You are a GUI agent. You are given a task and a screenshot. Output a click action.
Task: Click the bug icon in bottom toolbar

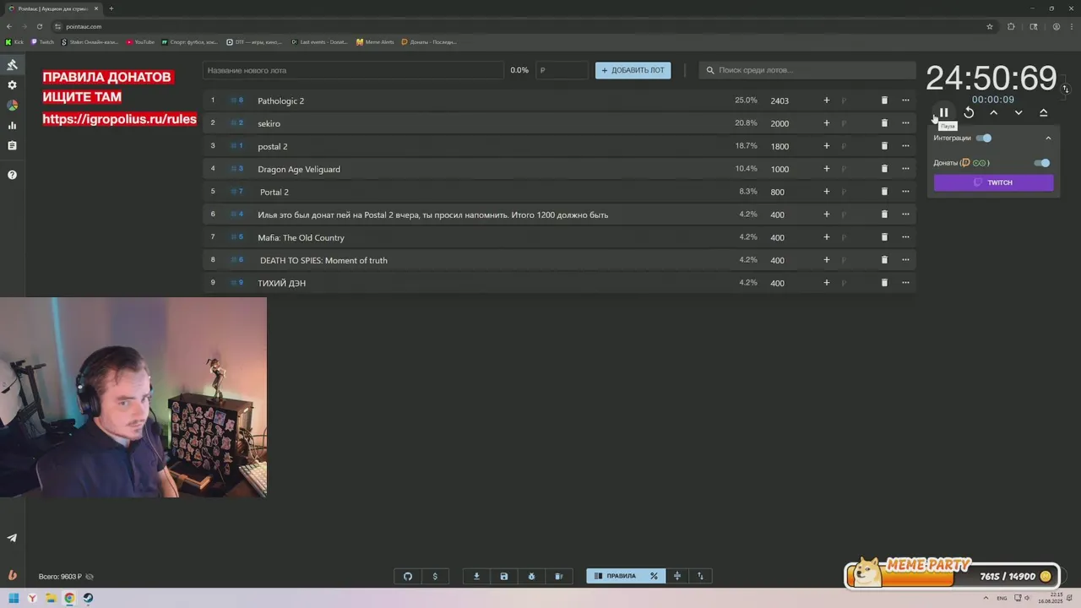click(531, 576)
